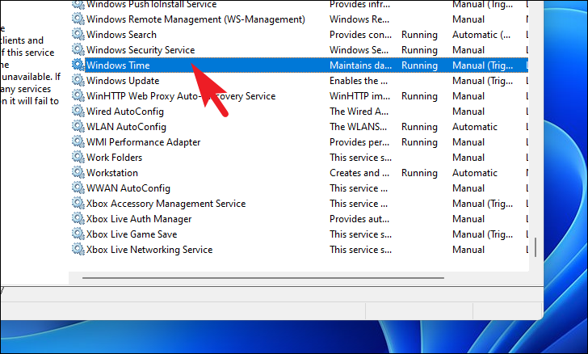The width and height of the screenshot is (588, 354).
Task: Select the Wired AutoConfig service name
Action: 125,112
